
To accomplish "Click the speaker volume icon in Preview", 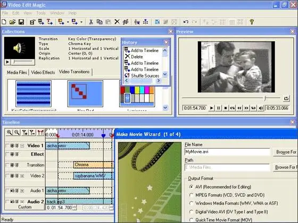I will [x=261, y=108].
